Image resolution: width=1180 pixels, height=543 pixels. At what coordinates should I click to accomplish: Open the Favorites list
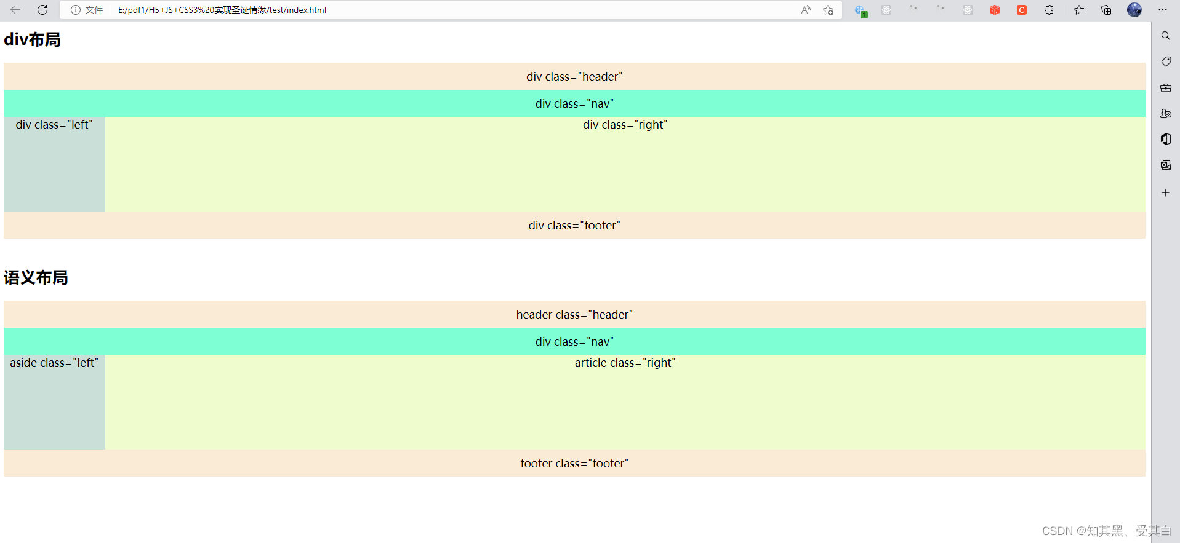click(1079, 10)
